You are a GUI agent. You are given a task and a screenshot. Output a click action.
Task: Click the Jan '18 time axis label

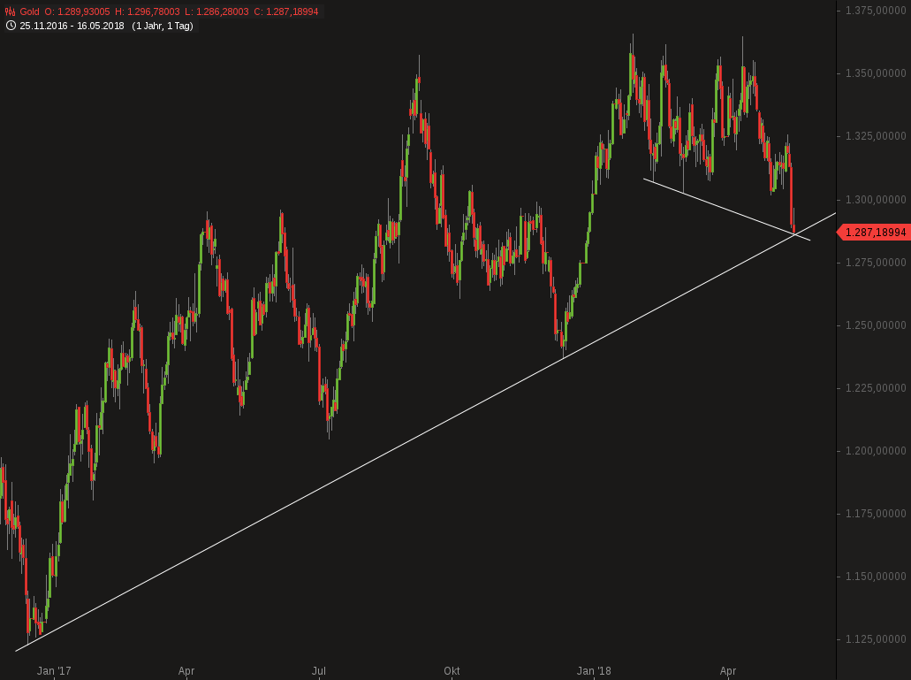pos(594,670)
